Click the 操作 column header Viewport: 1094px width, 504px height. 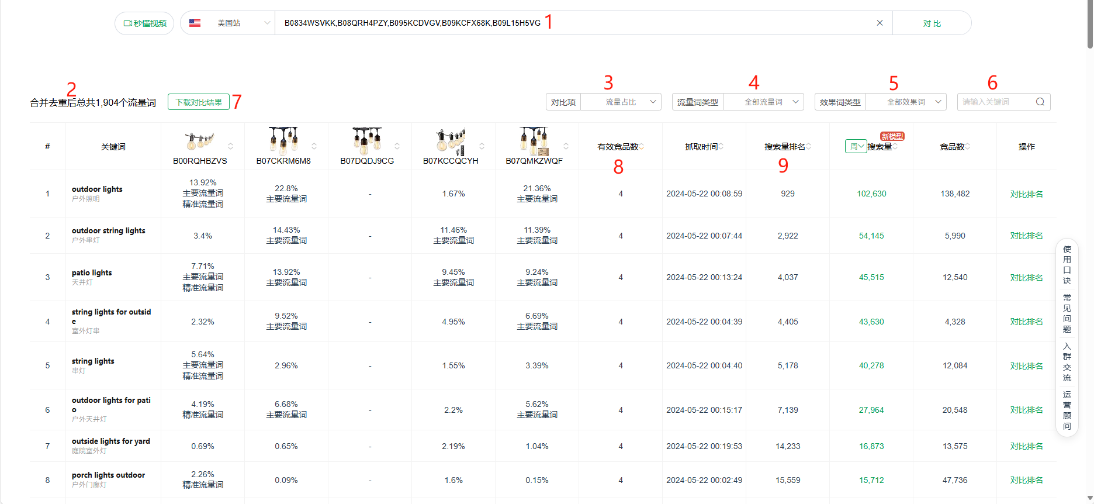point(1026,147)
